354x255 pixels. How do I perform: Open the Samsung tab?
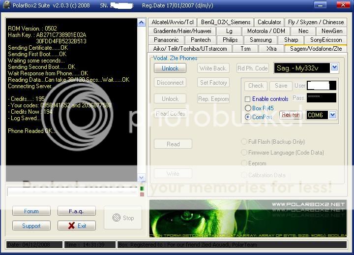coord(261,40)
